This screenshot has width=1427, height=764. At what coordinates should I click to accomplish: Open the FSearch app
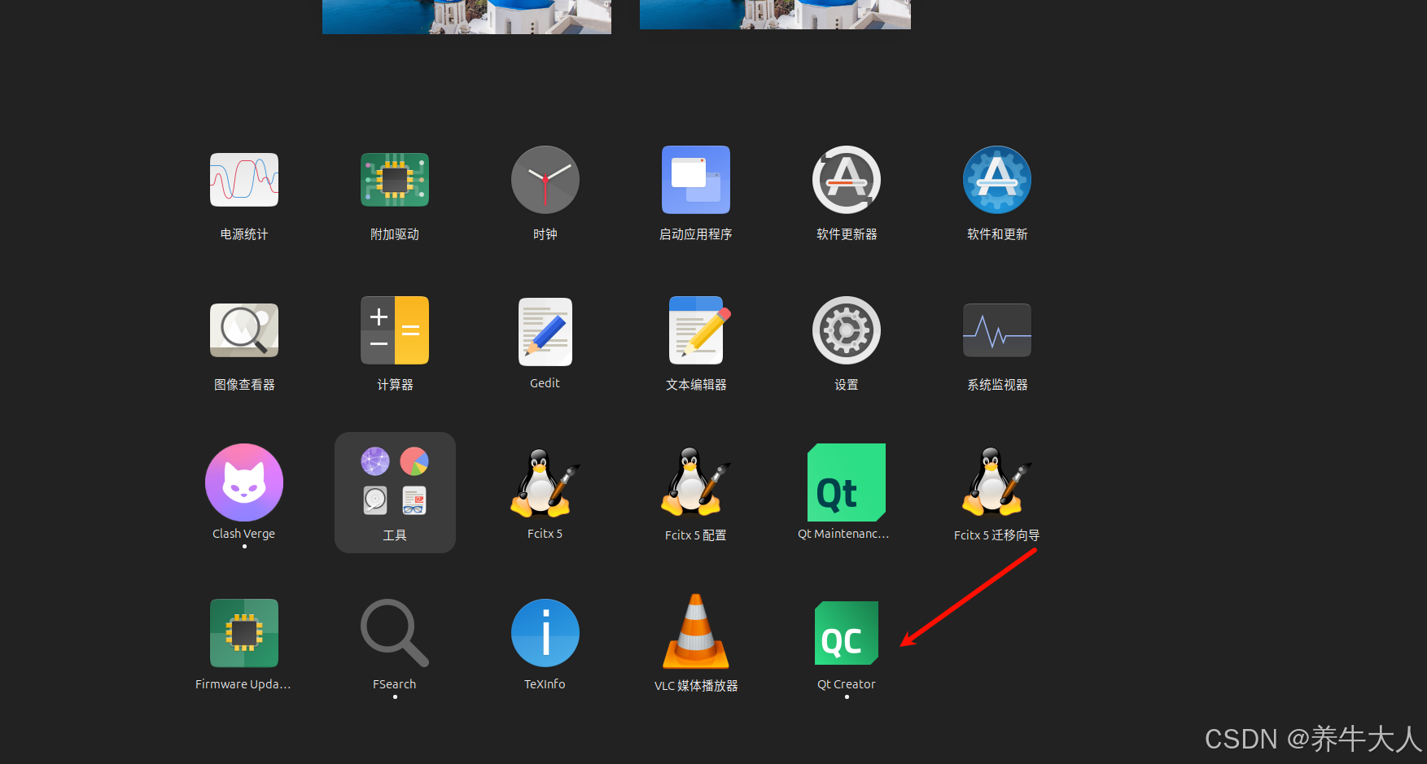tap(395, 633)
